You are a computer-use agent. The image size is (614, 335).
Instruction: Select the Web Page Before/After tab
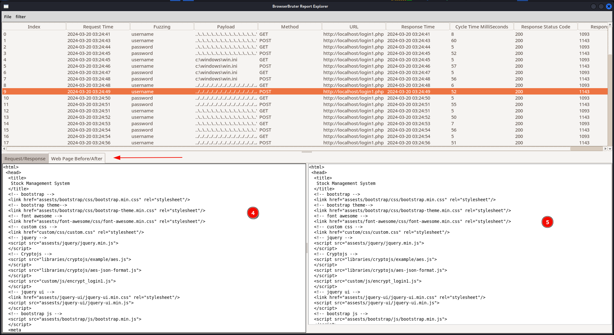click(x=77, y=159)
